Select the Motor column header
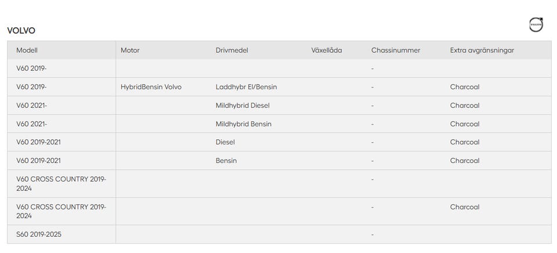This screenshot has height=253, width=557. click(130, 50)
